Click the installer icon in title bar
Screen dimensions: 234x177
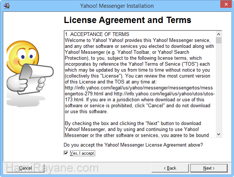tap(7, 6)
